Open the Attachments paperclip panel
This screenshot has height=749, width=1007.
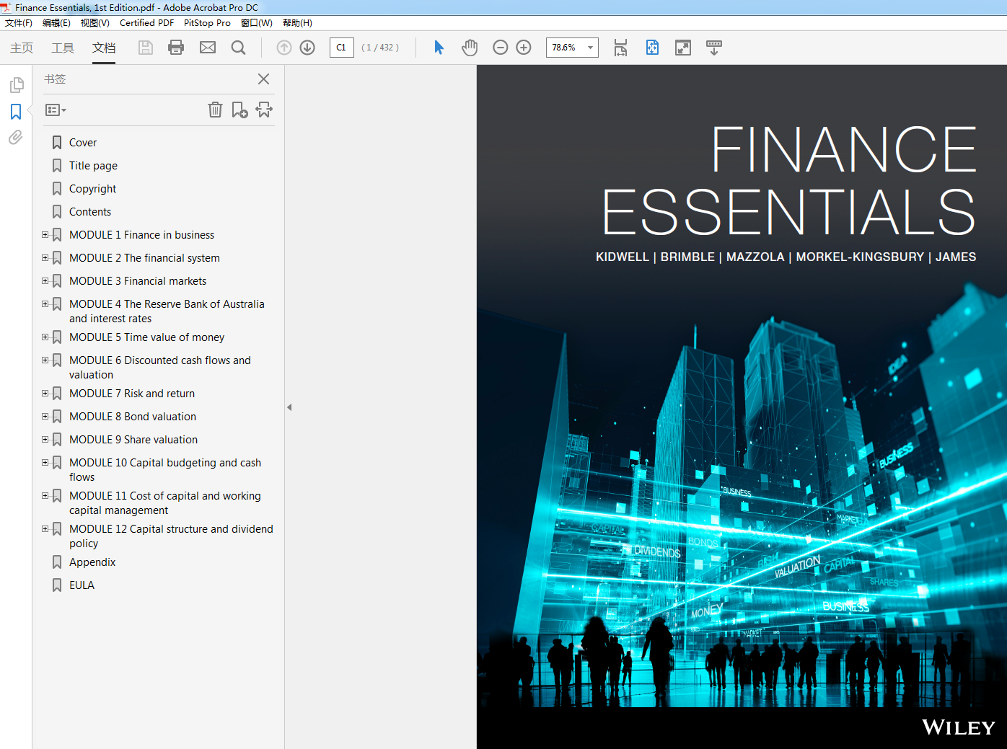pos(16,138)
